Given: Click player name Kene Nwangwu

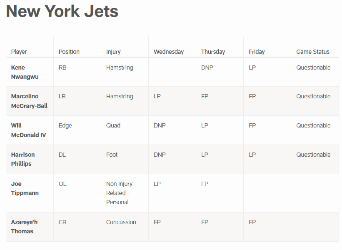Looking at the screenshot, I should point(23,72).
